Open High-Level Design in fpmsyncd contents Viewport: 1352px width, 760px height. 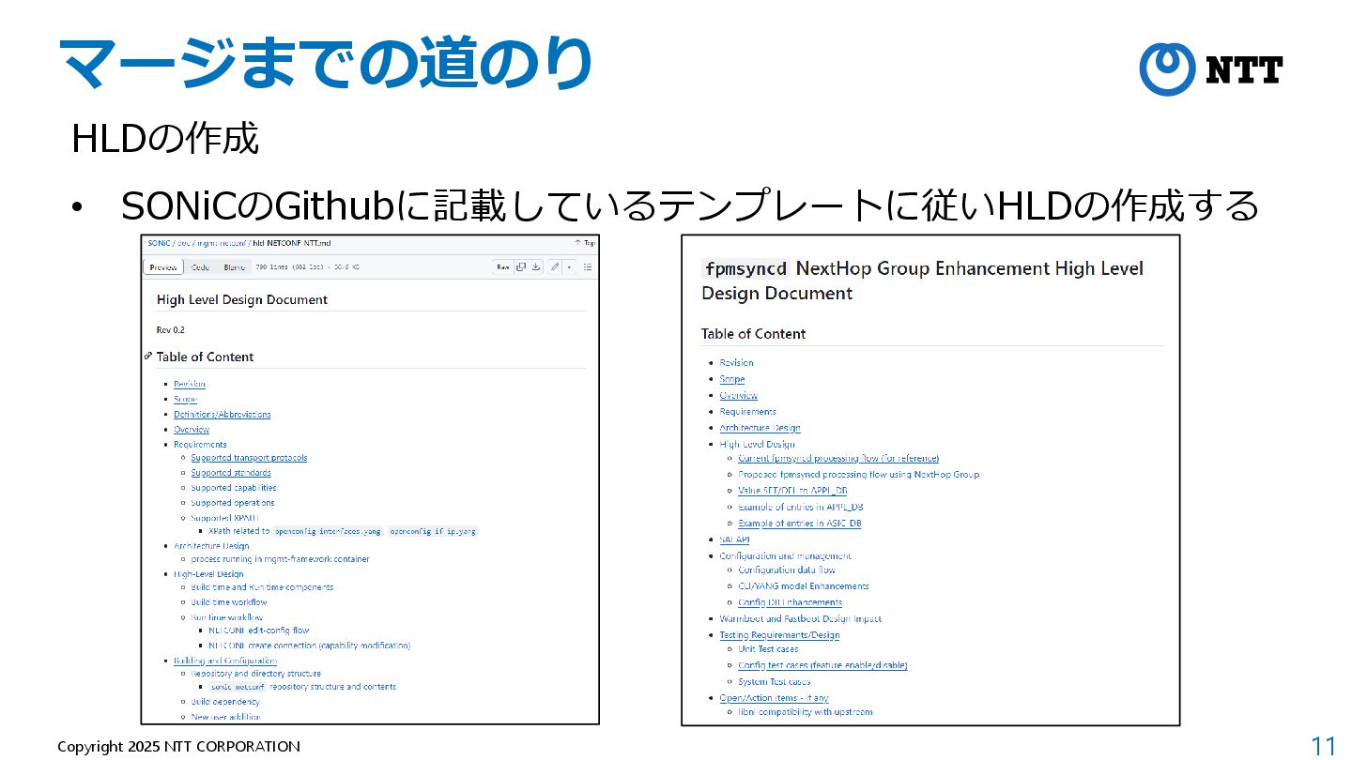point(758,445)
